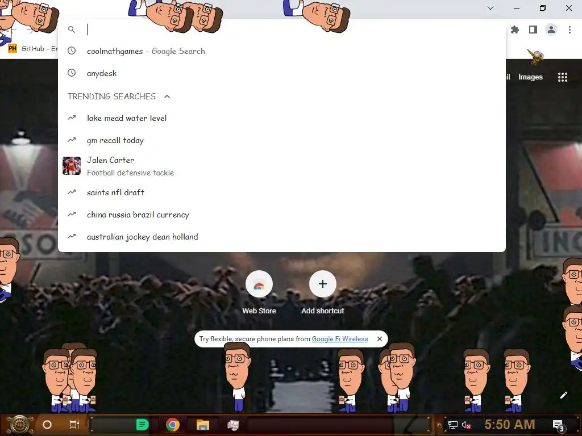
Task: Click the clock icon next to coolmathgames
Action: pos(72,51)
